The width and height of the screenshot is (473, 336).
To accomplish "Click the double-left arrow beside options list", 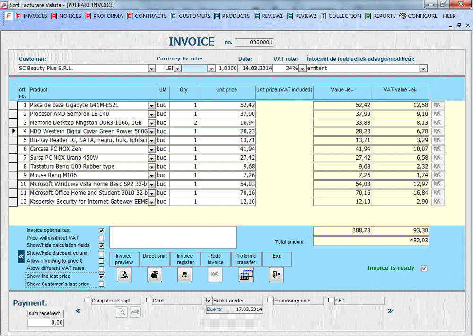I will [21, 257].
